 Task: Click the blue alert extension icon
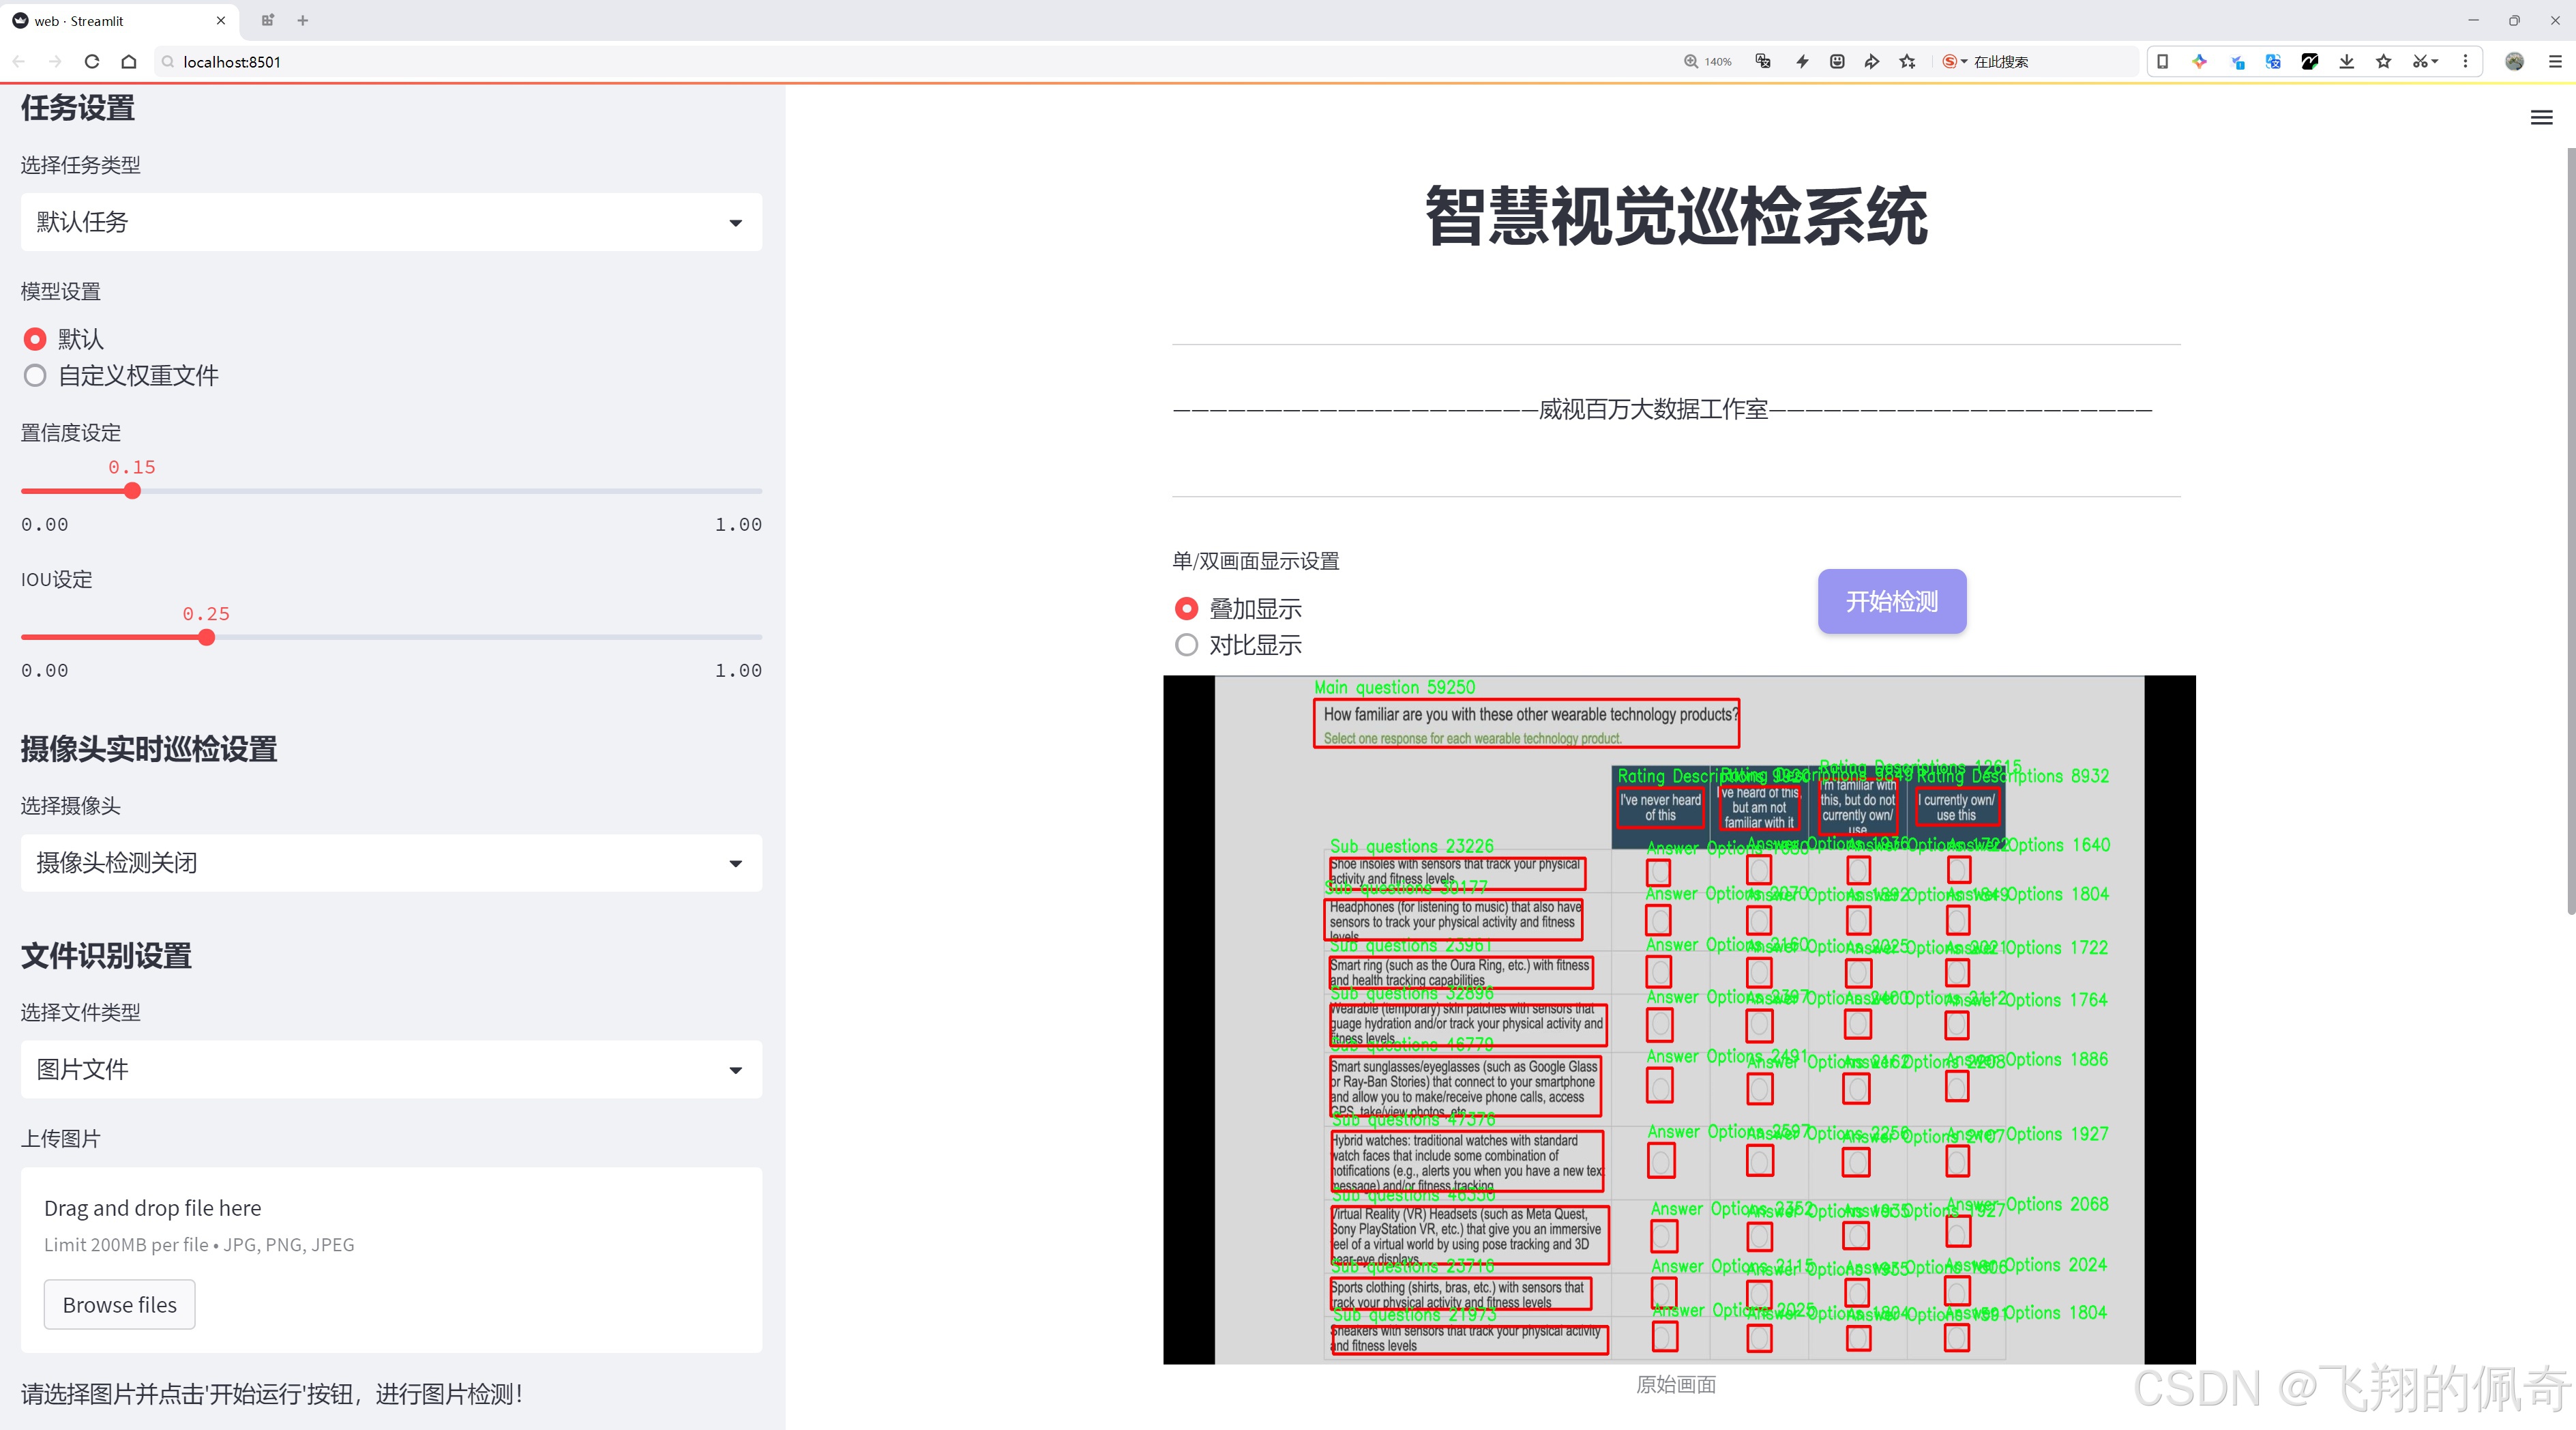[x=2237, y=61]
